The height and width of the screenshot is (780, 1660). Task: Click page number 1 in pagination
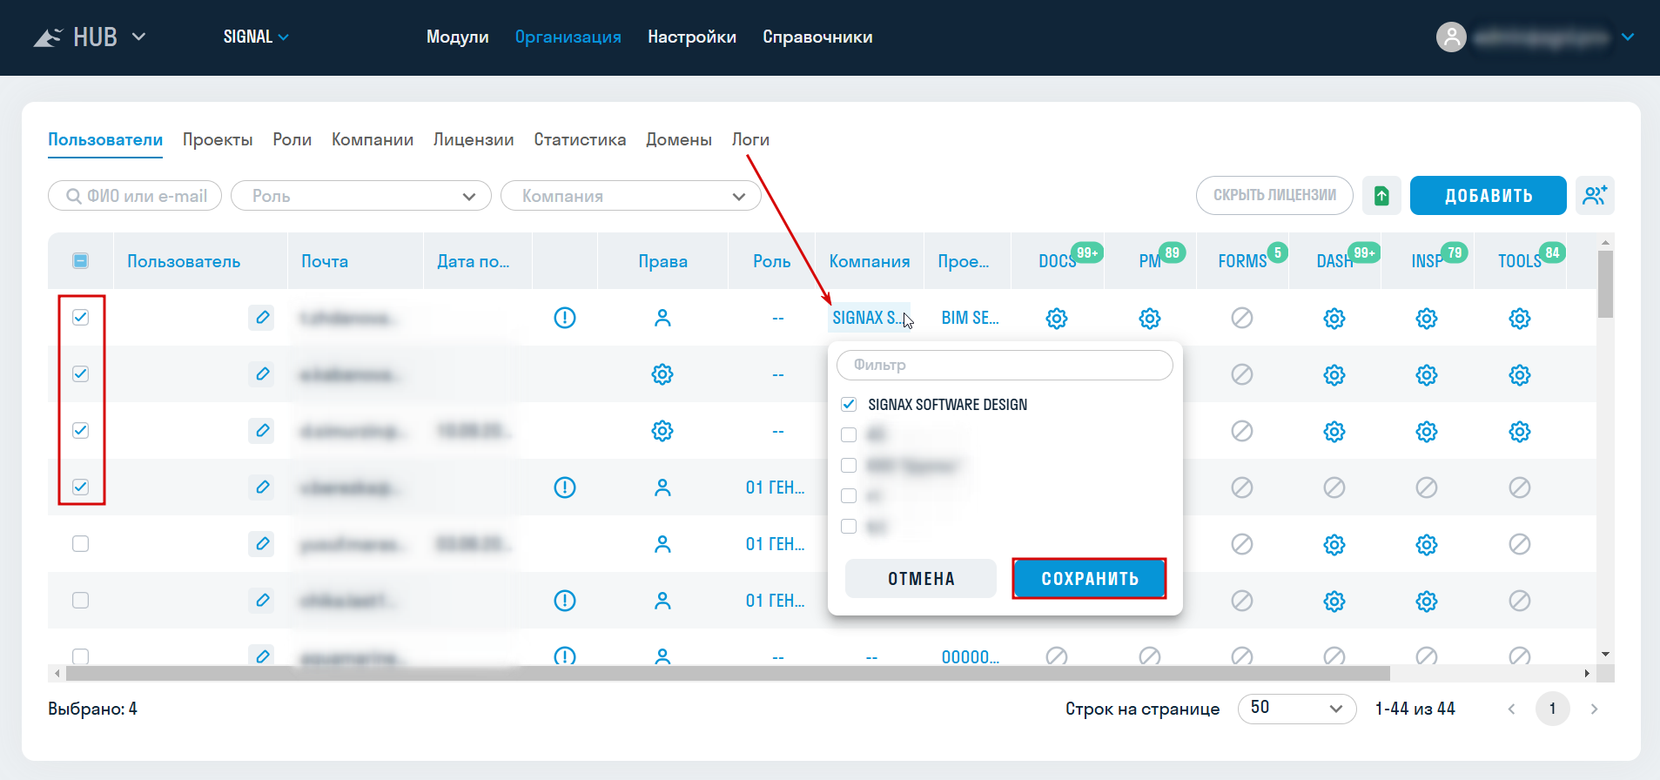(1552, 709)
